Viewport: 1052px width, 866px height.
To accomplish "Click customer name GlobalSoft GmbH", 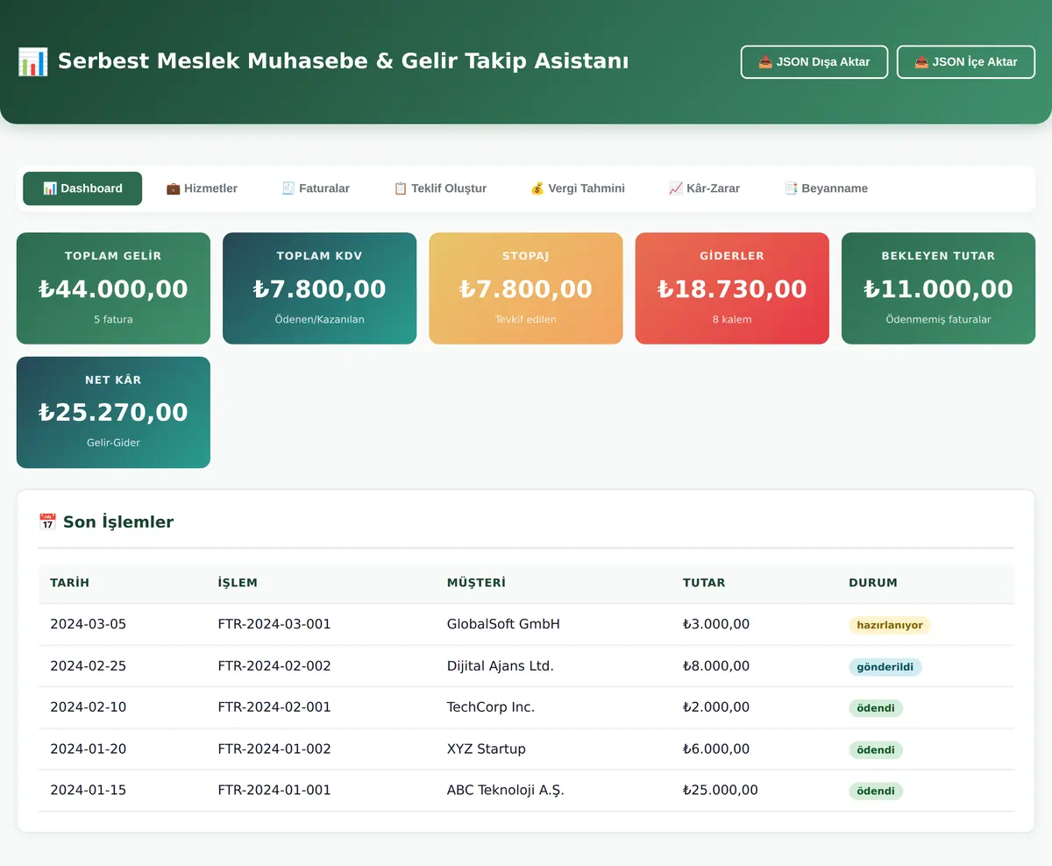I will (503, 625).
